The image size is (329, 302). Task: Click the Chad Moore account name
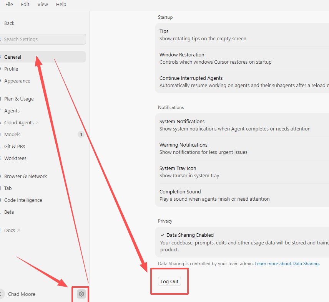pos(22,294)
